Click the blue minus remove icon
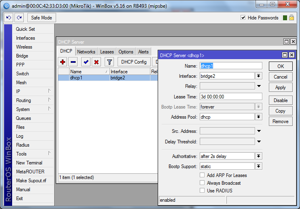Image resolution: width=300 pixels, height=209 pixels. [x=73, y=62]
